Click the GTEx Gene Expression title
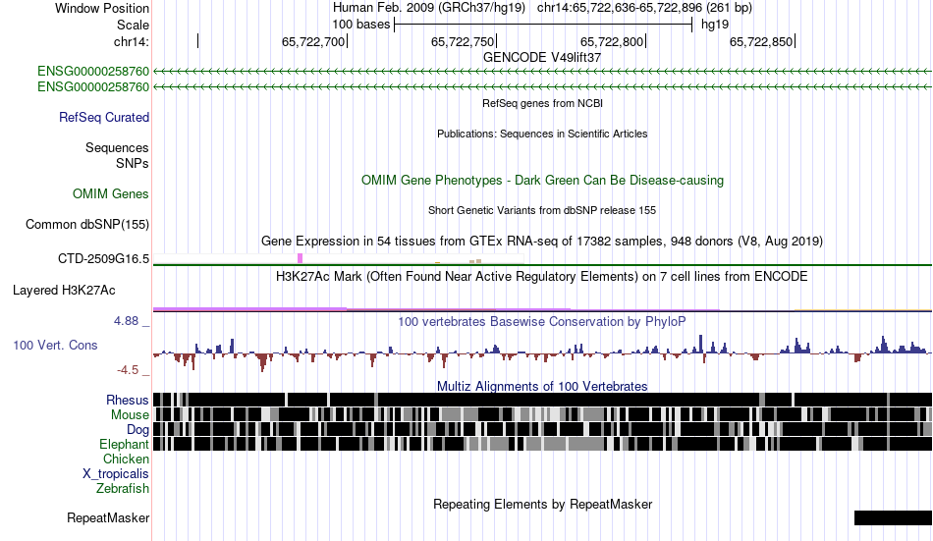The width and height of the screenshot is (933, 541). [542, 241]
